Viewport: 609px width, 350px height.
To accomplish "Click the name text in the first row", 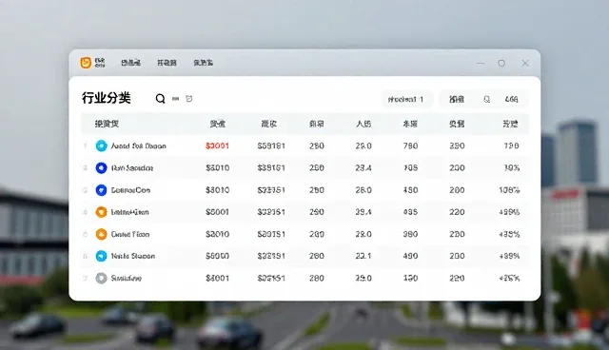I will coord(138,146).
